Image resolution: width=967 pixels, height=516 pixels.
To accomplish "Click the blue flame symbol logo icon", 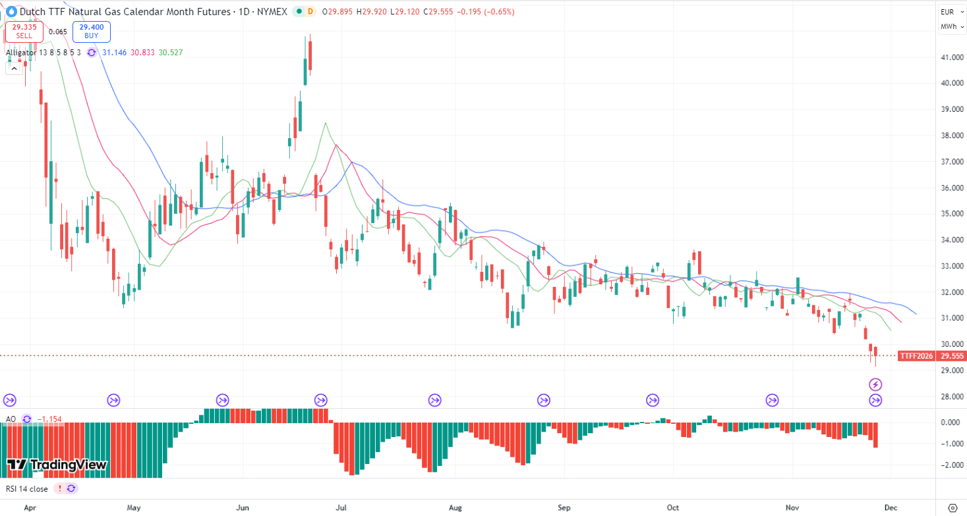I will click(x=11, y=12).
